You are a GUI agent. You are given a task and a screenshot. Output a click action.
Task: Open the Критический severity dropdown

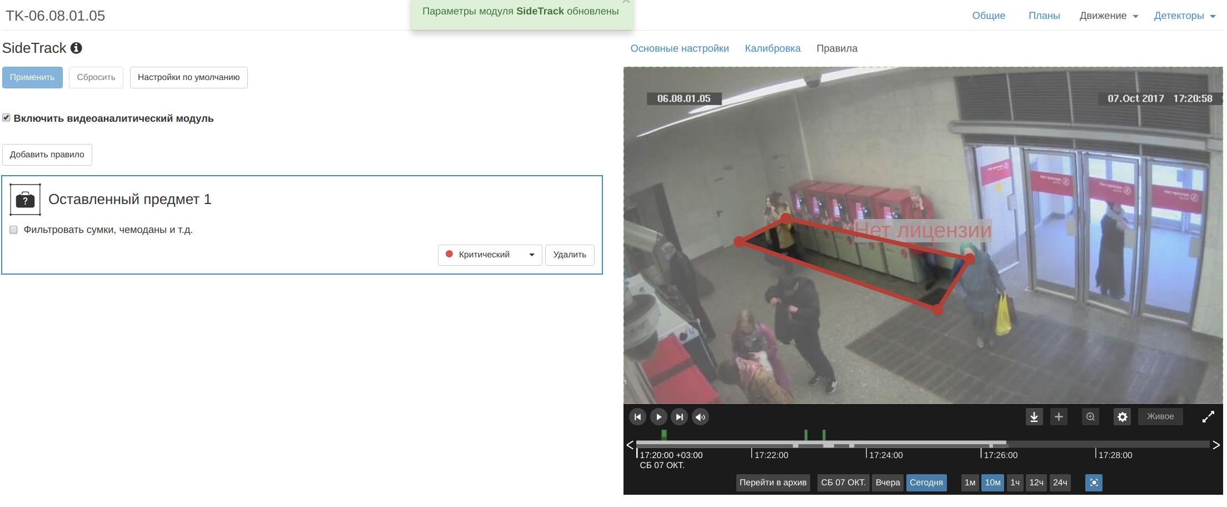[x=490, y=255]
